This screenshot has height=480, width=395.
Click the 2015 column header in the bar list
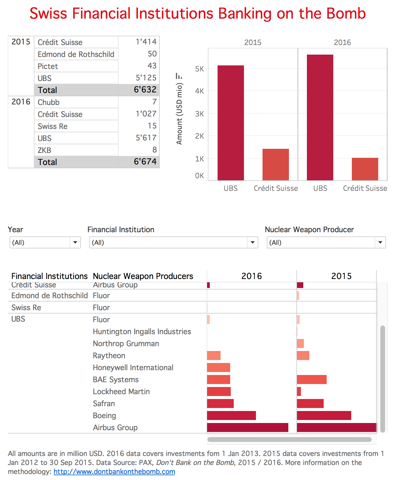pos(341,276)
